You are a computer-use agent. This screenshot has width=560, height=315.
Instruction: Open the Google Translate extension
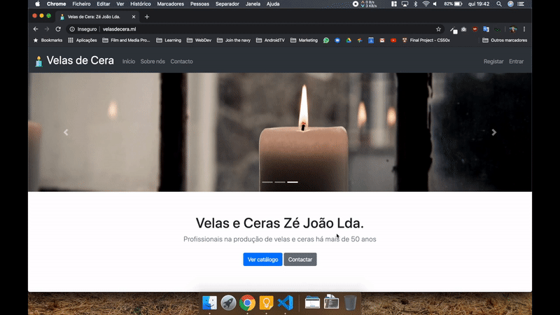(486, 29)
